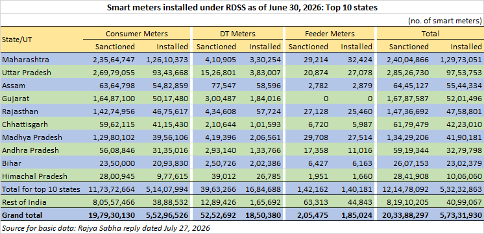This screenshot has width=484, height=234.
Task: Select Gujarat's zero sanctioned feeder meters cell
Action: tap(325, 99)
